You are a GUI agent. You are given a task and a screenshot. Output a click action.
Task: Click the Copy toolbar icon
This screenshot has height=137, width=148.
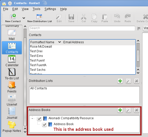[94, 17]
